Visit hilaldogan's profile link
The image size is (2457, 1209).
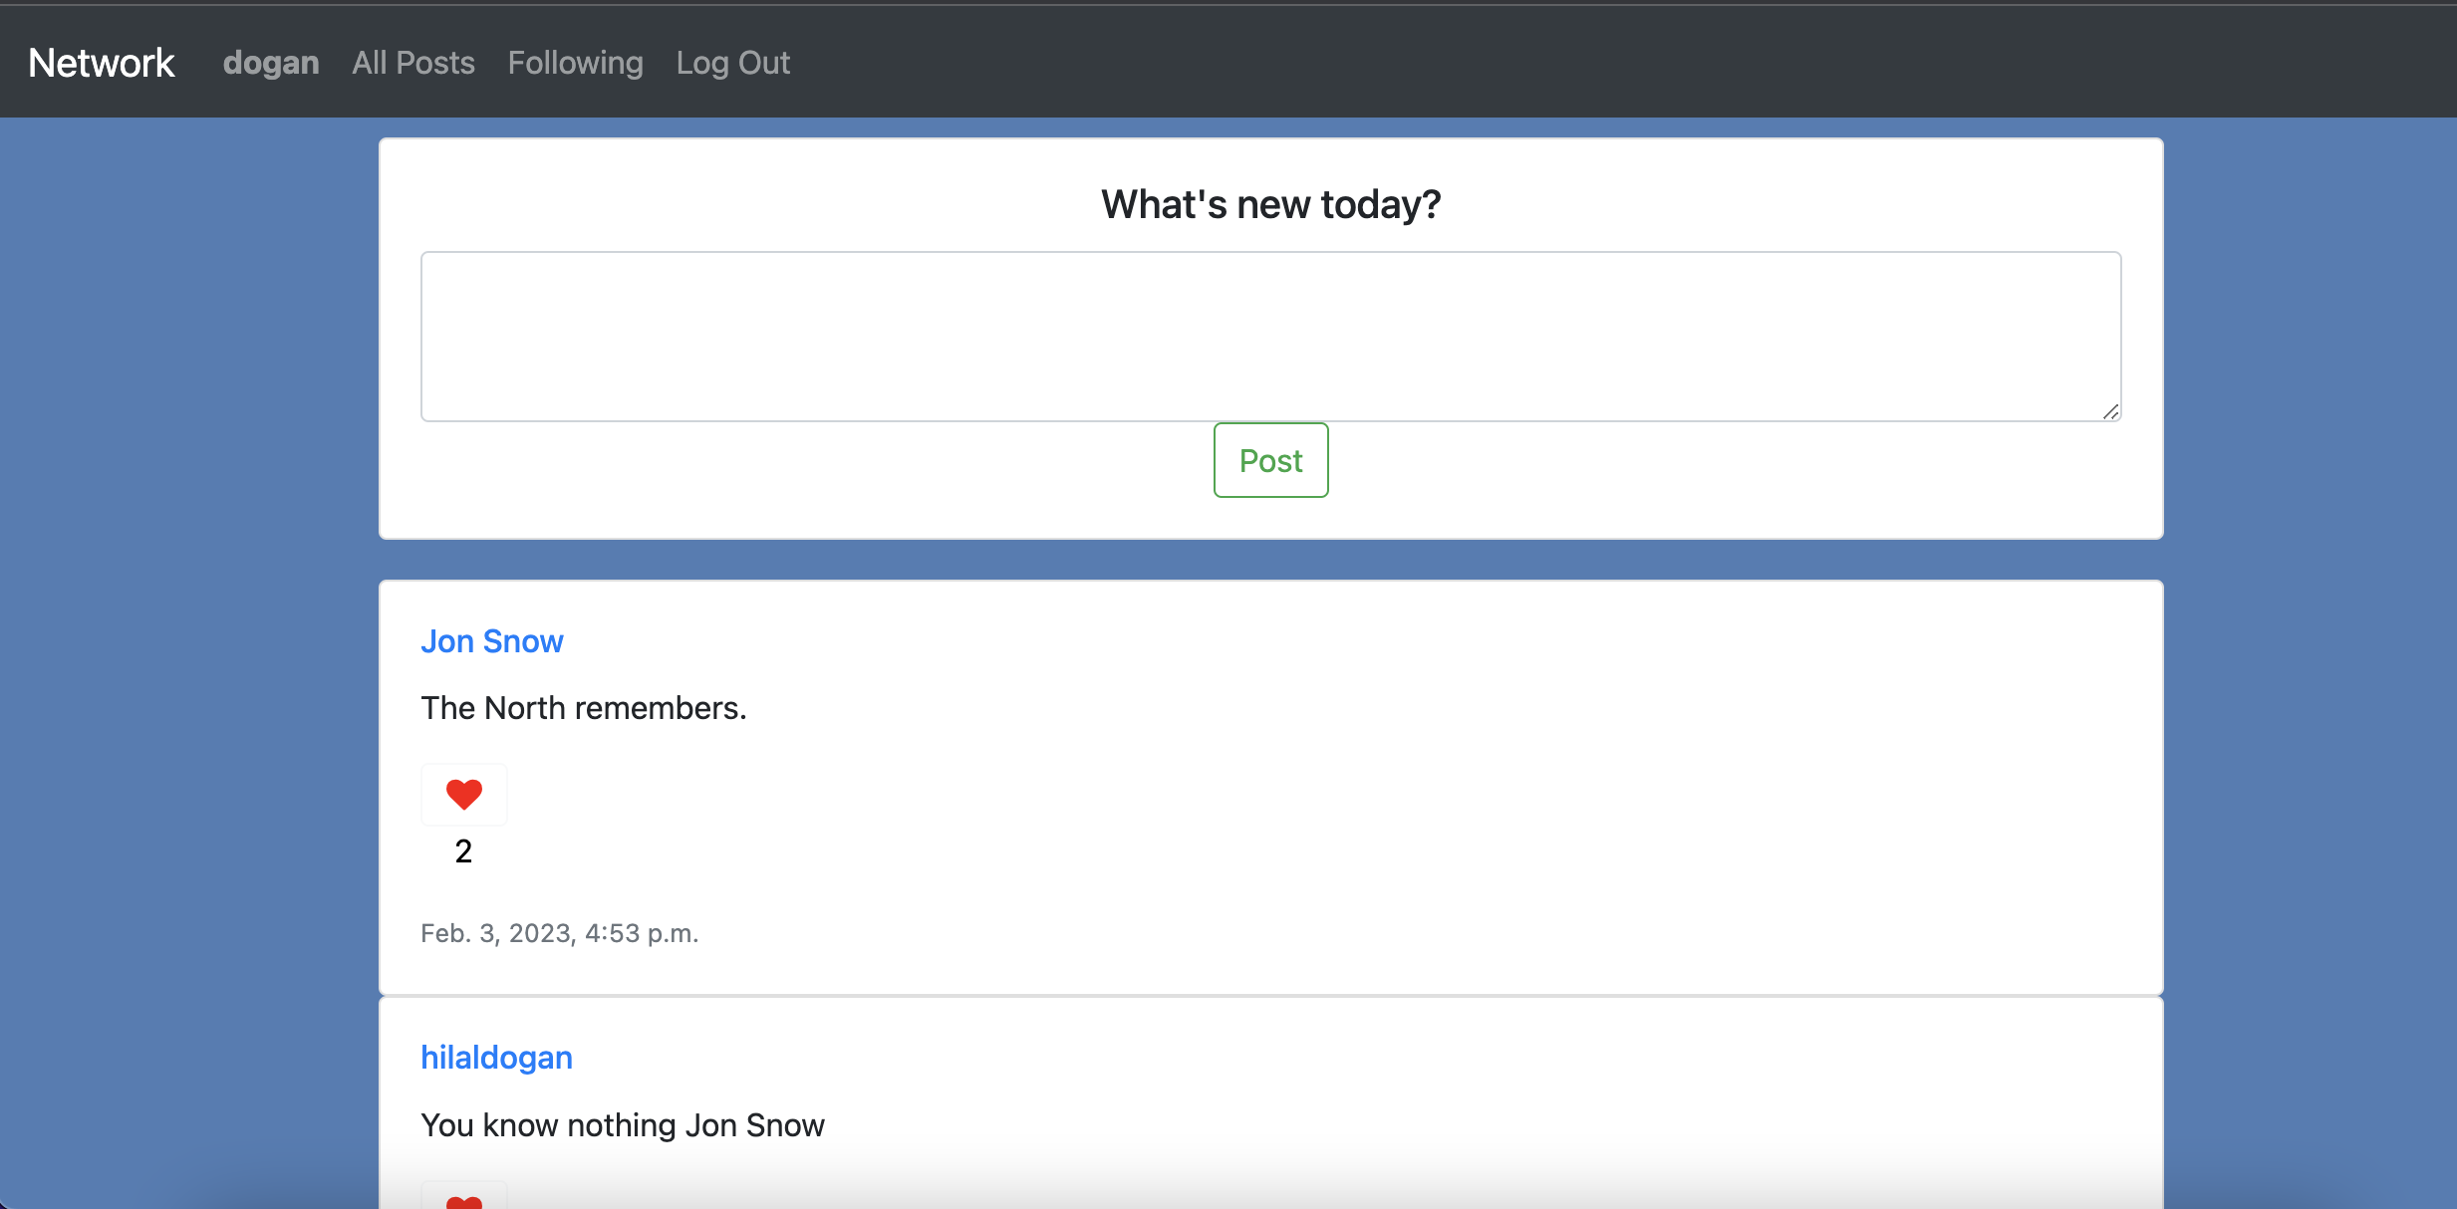click(496, 1058)
